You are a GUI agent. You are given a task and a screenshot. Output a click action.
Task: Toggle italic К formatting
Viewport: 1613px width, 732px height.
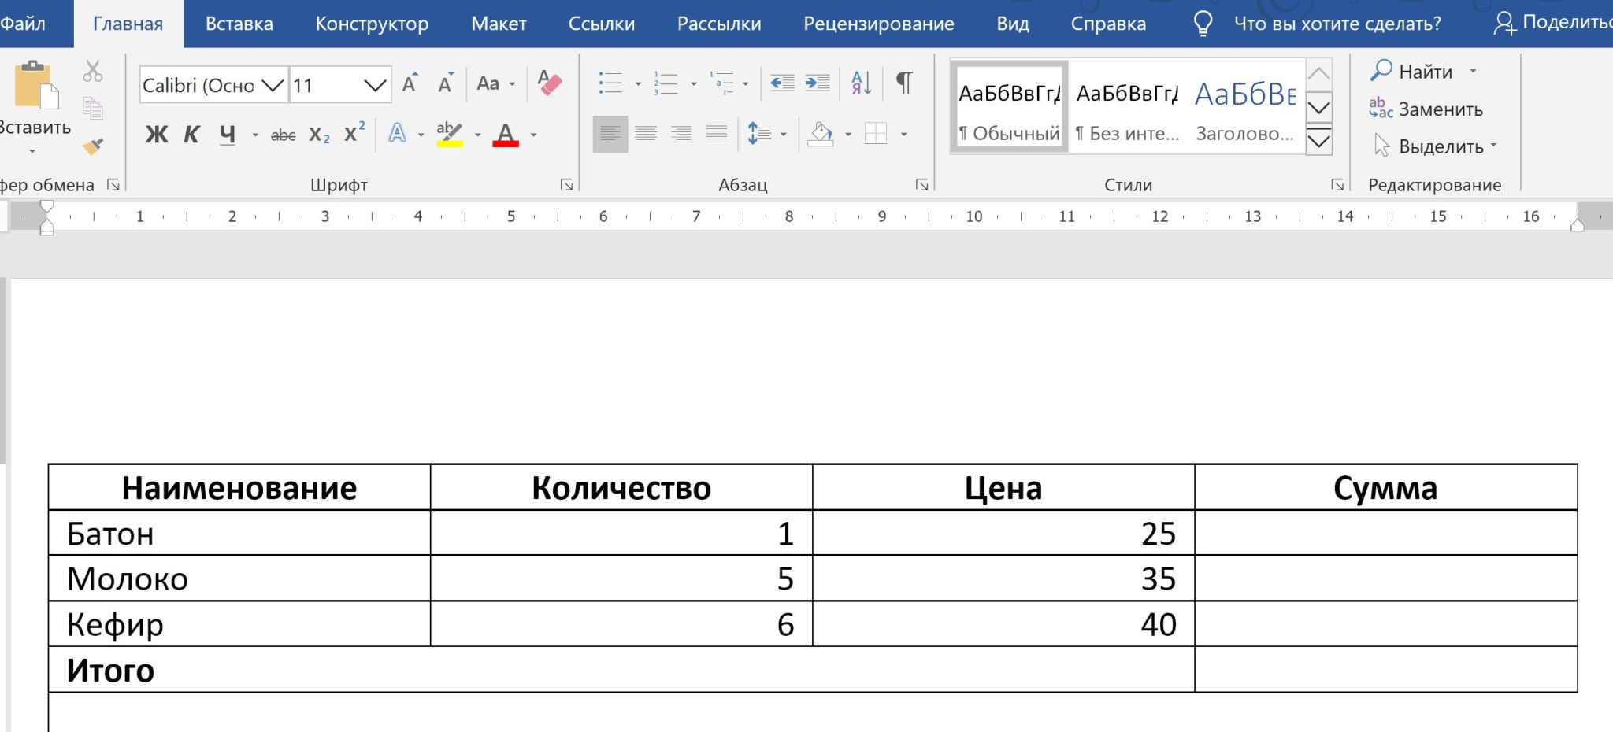[191, 135]
